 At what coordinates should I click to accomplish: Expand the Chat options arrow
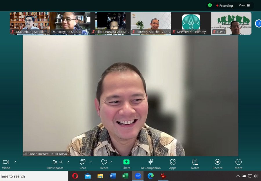(x=91, y=162)
